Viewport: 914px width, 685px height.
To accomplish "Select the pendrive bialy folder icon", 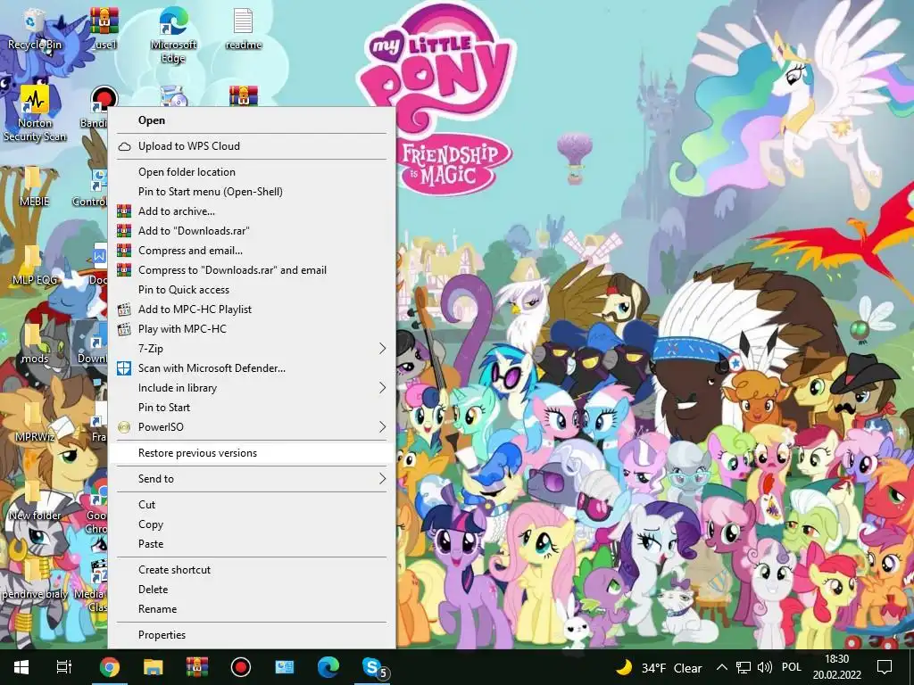I will (35, 580).
